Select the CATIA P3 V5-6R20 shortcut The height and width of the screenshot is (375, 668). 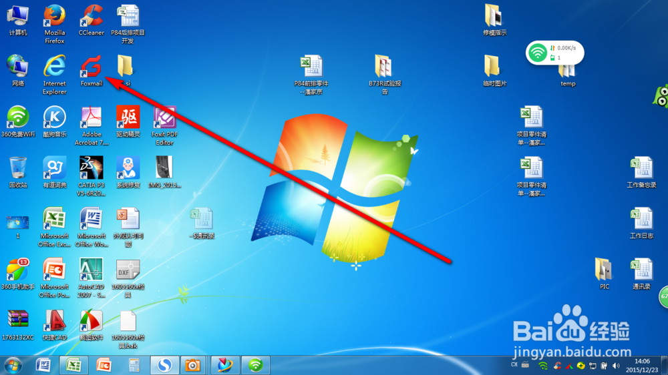pos(91,176)
